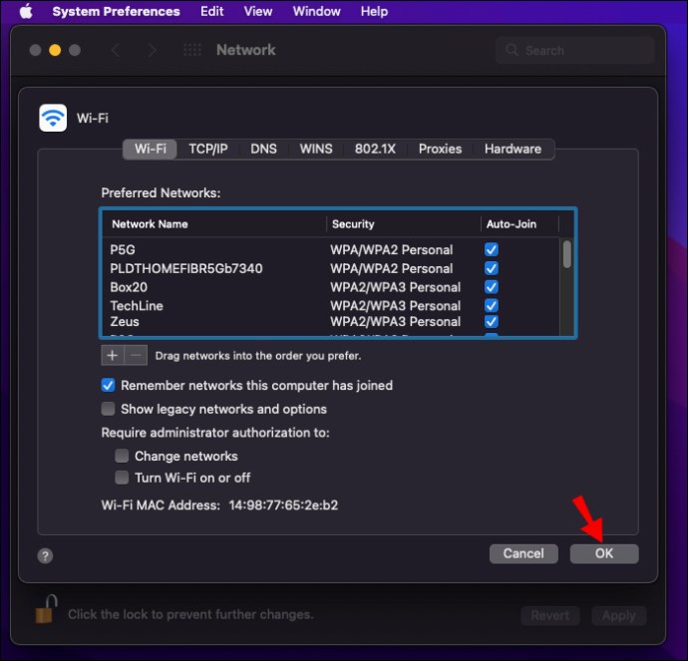The image size is (688, 661).
Task: Switch to the 802.1X tab
Action: (x=375, y=150)
